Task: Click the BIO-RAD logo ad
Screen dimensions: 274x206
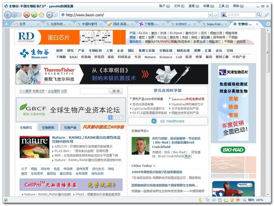Action: click(233, 149)
